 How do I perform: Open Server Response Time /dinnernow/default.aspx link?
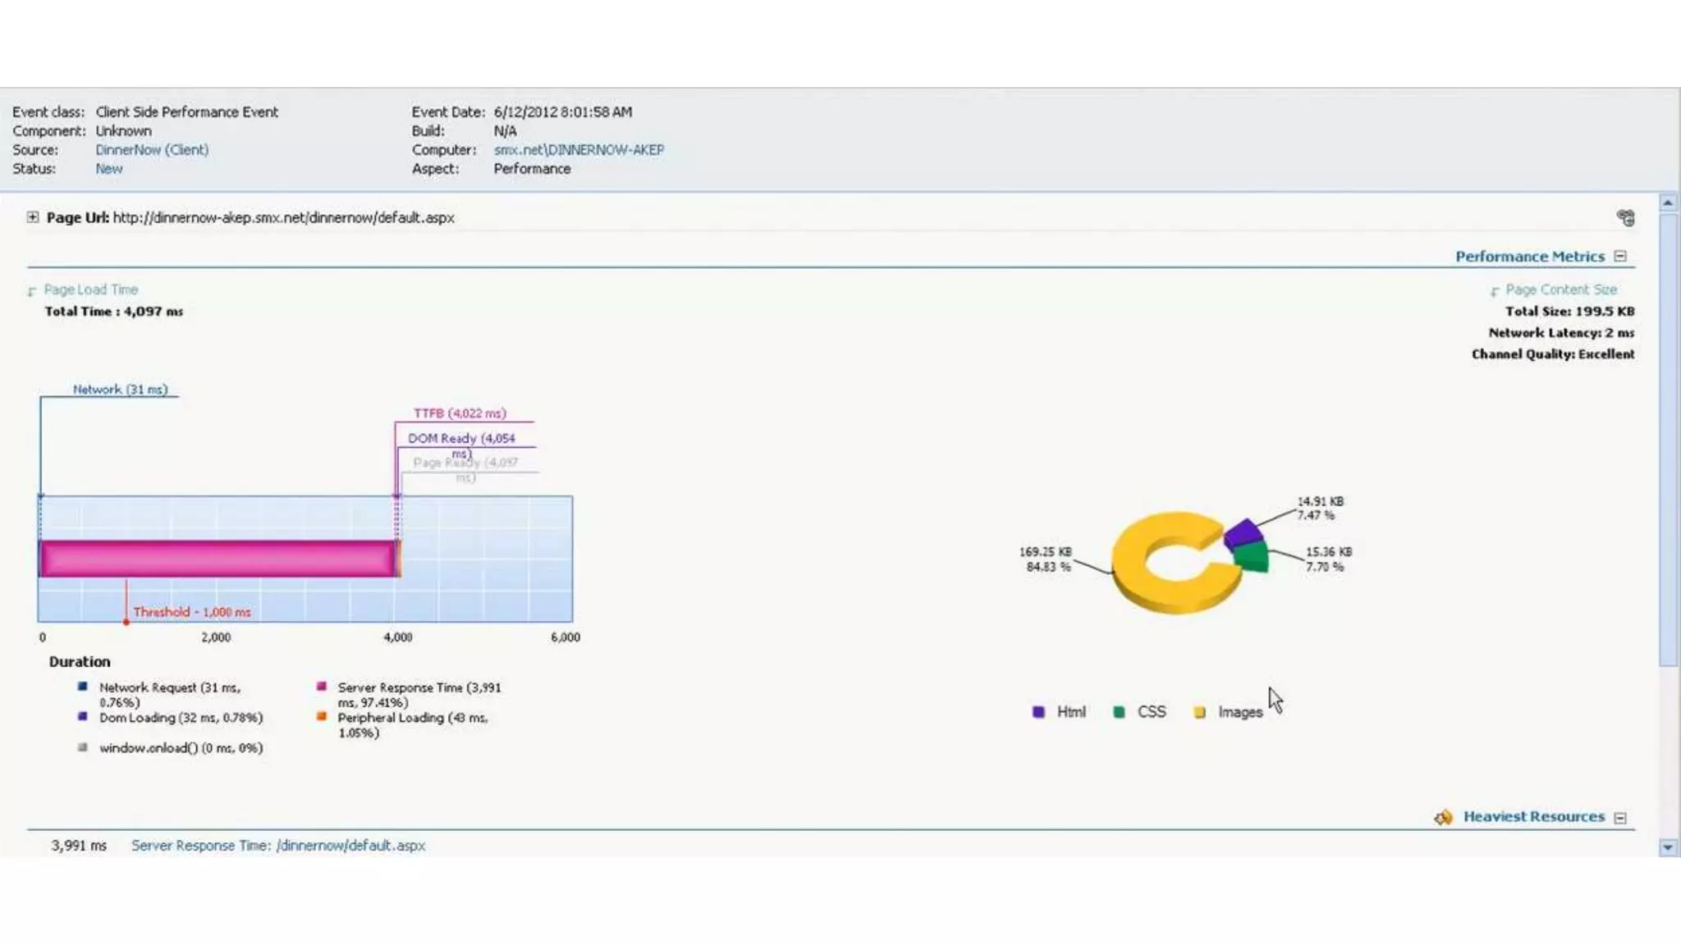tap(278, 845)
